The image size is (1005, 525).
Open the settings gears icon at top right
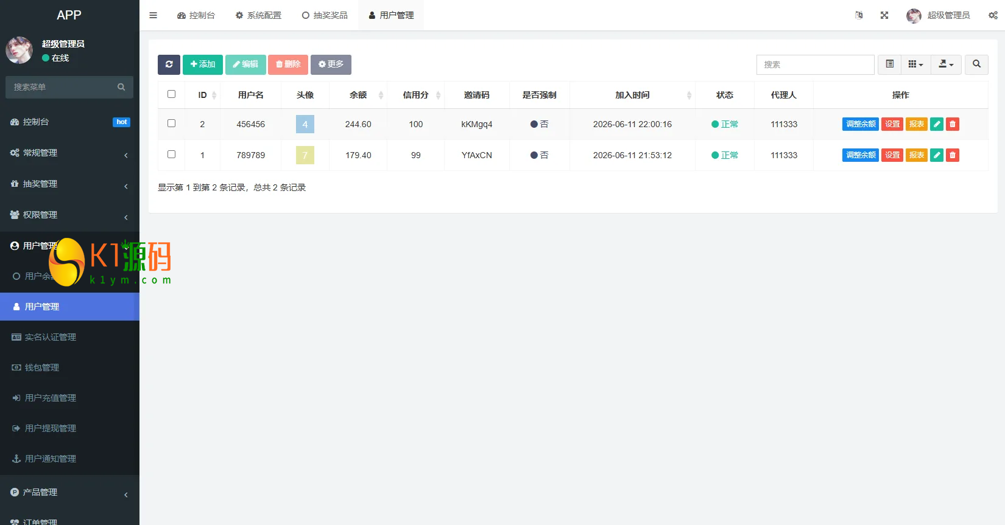click(x=993, y=15)
